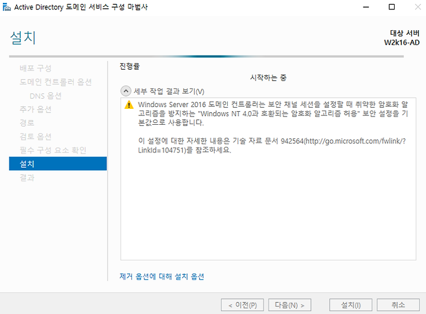Collapse the 세부 작업 결과 보기 chevron
The image size is (426, 314).
125,91
